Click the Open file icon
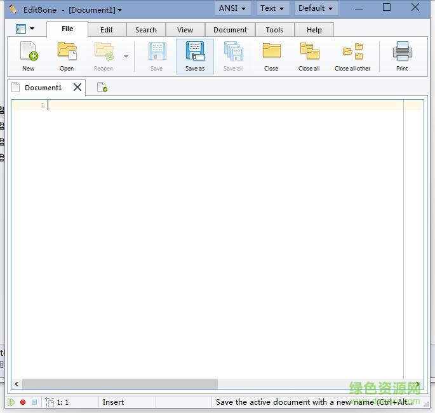 click(67, 52)
